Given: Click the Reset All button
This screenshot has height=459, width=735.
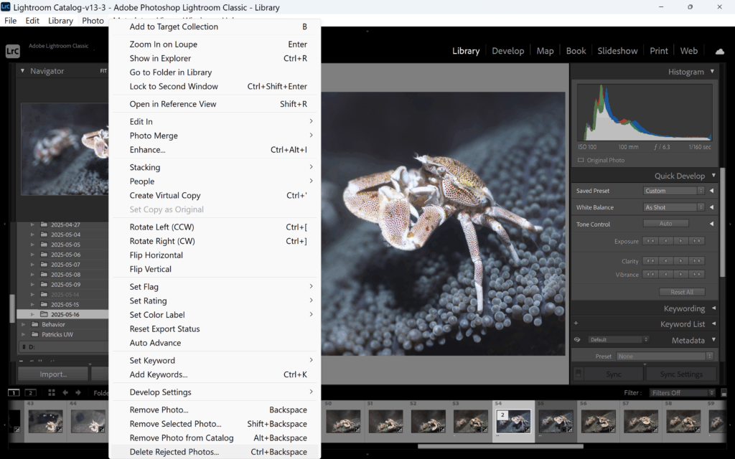Looking at the screenshot, I should coord(682,292).
